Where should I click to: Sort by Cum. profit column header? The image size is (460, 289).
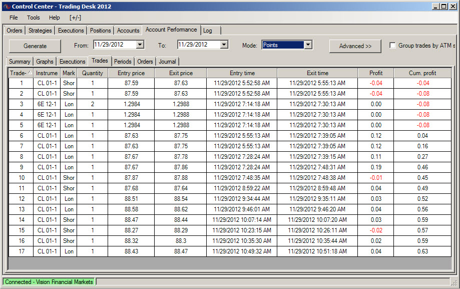(422, 73)
